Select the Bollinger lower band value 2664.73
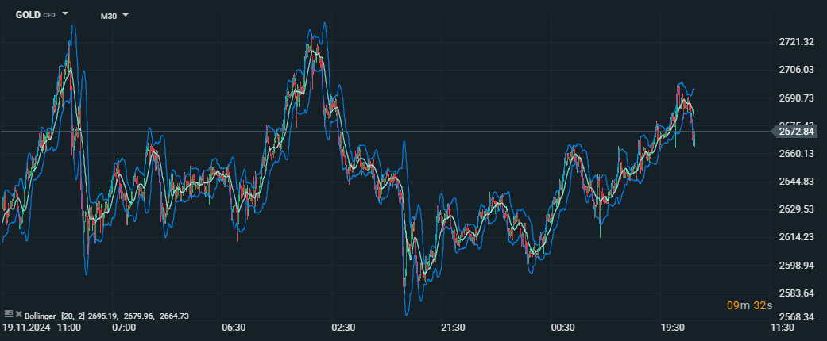Viewport: 827px width, 341px height. coord(175,316)
